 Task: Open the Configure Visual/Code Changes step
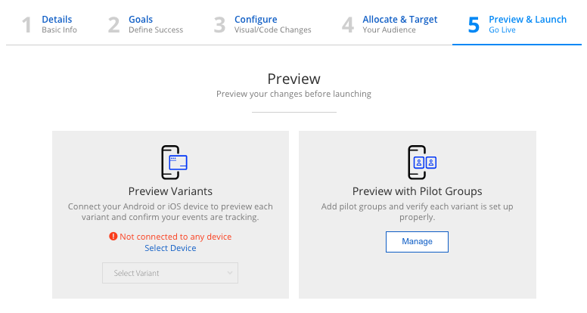pyautogui.click(x=272, y=24)
